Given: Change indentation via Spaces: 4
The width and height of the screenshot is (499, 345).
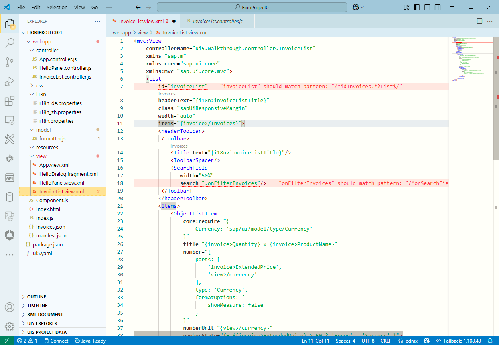Looking at the screenshot, I should tap(345, 341).
